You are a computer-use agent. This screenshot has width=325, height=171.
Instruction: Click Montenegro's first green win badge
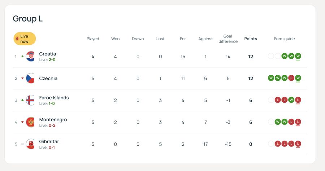tap(278, 122)
